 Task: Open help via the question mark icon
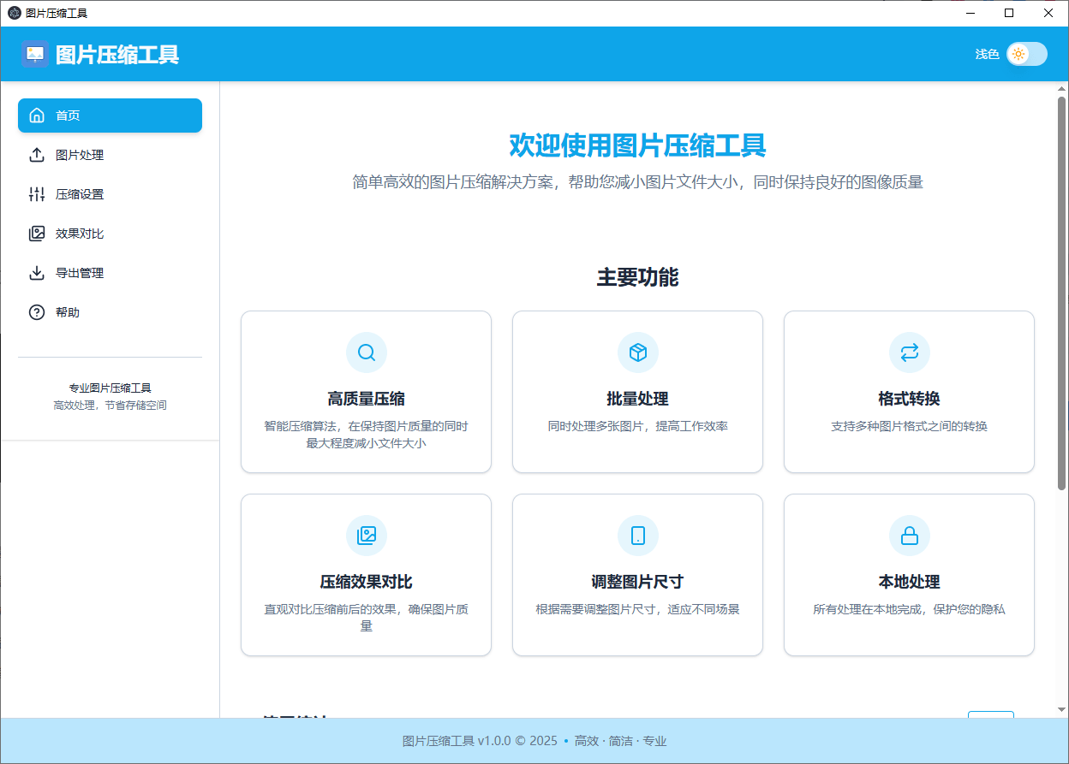click(37, 311)
